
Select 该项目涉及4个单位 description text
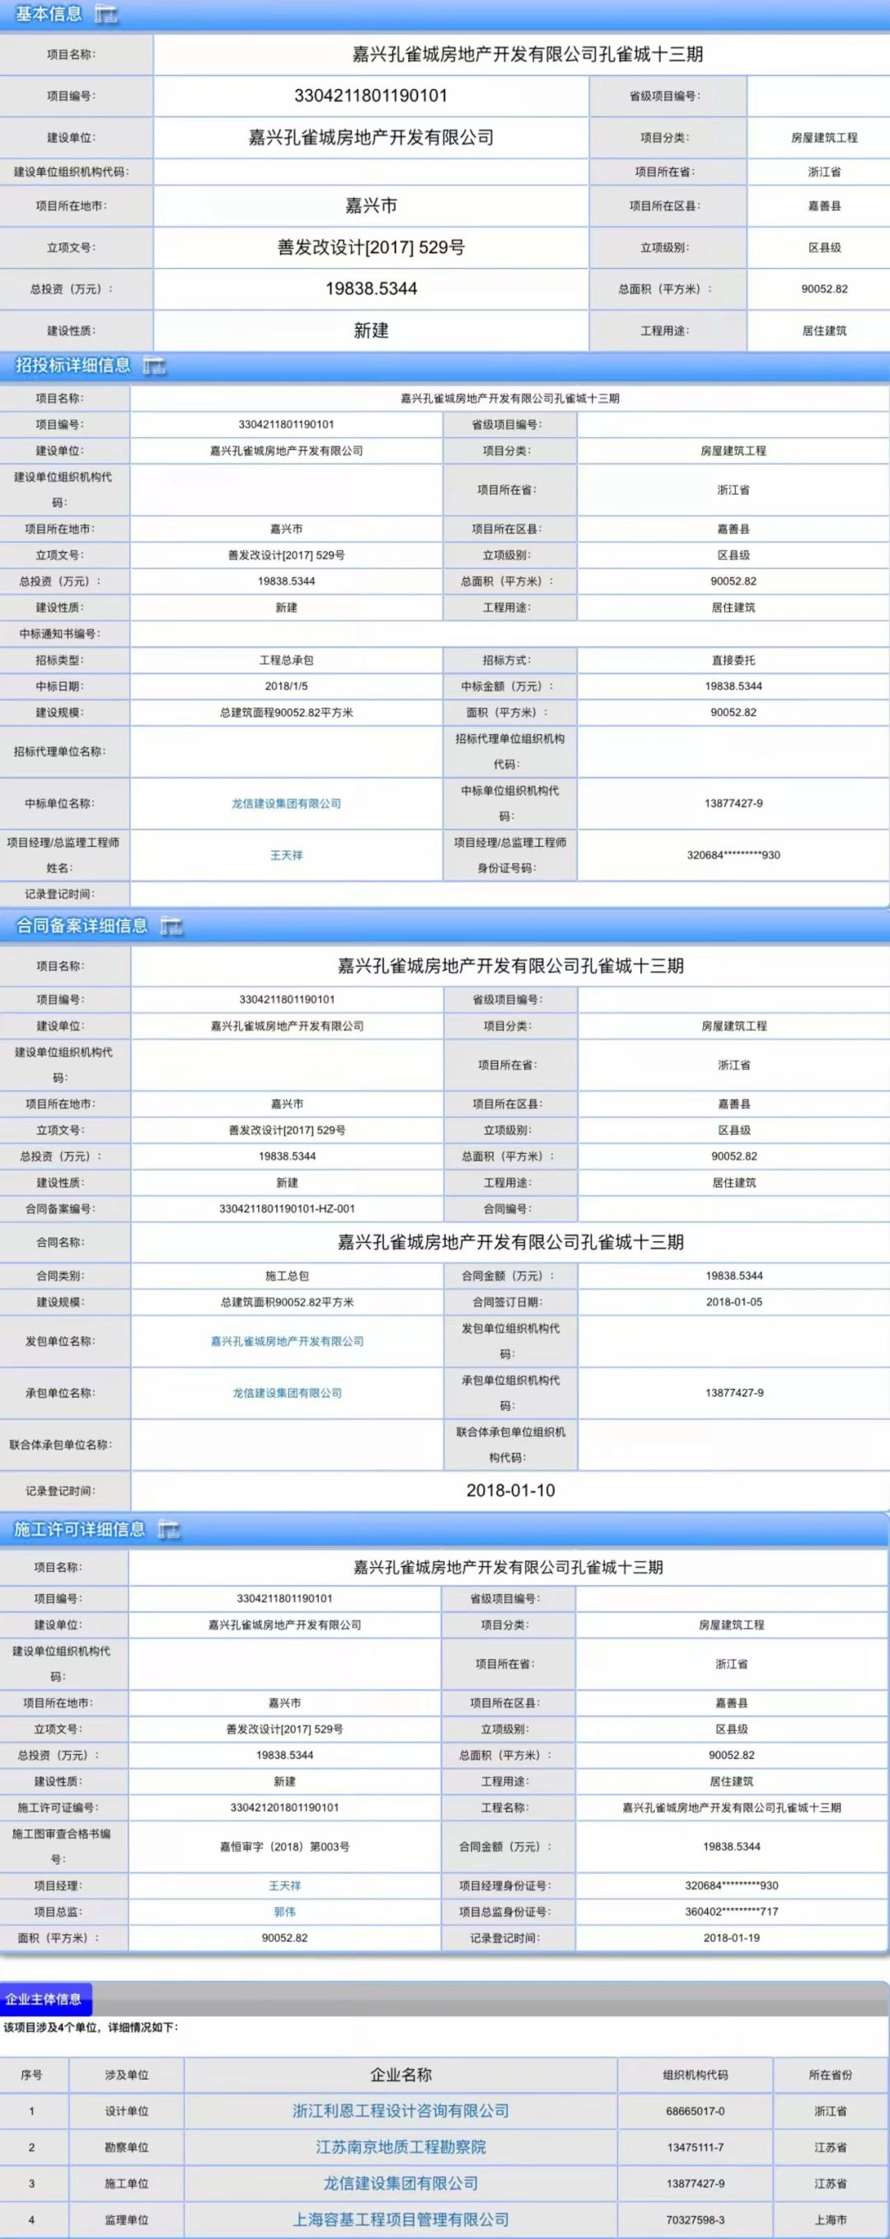(x=91, y=2028)
